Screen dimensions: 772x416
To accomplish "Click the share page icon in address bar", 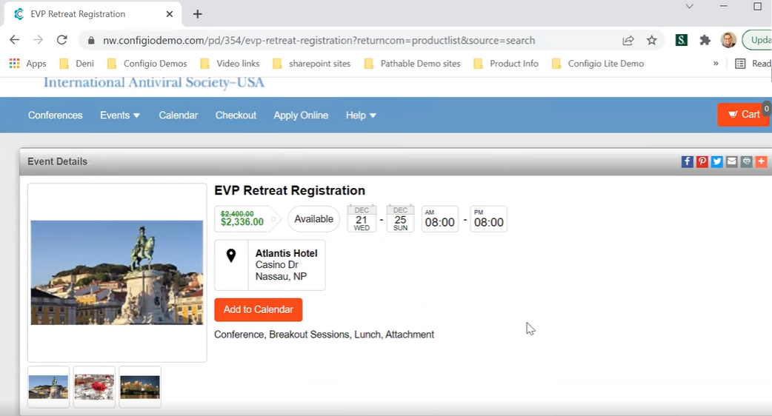I will tap(628, 40).
